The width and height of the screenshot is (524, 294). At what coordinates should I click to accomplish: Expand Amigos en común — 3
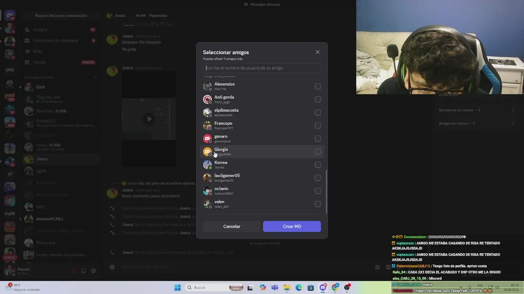coord(477,123)
